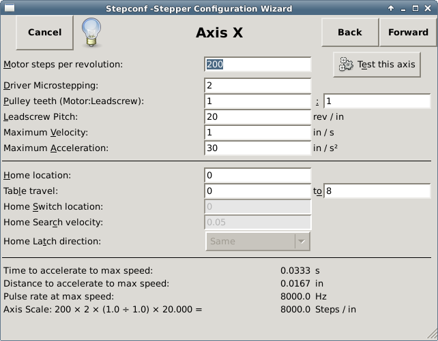This screenshot has width=438, height=341.
Task: Click the Pulley teeth Leadscrew value field
Action: click(x=377, y=101)
